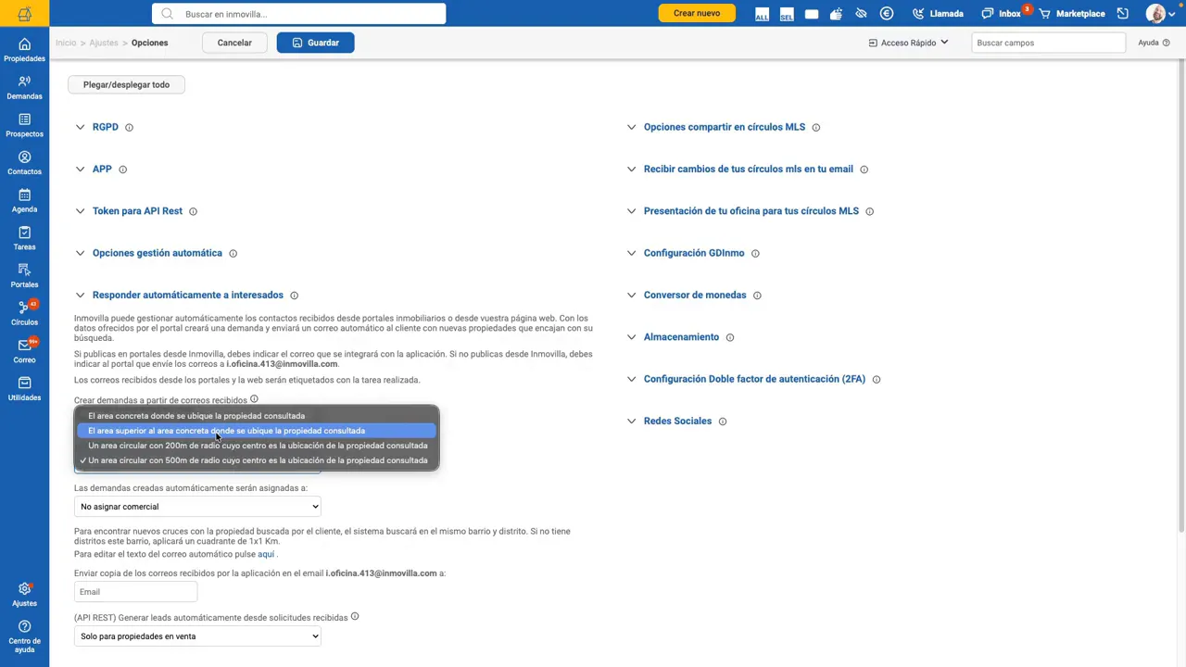Open the Propiedades section in the sidebar
Image resolution: width=1186 pixels, height=667 pixels.
click(x=24, y=50)
